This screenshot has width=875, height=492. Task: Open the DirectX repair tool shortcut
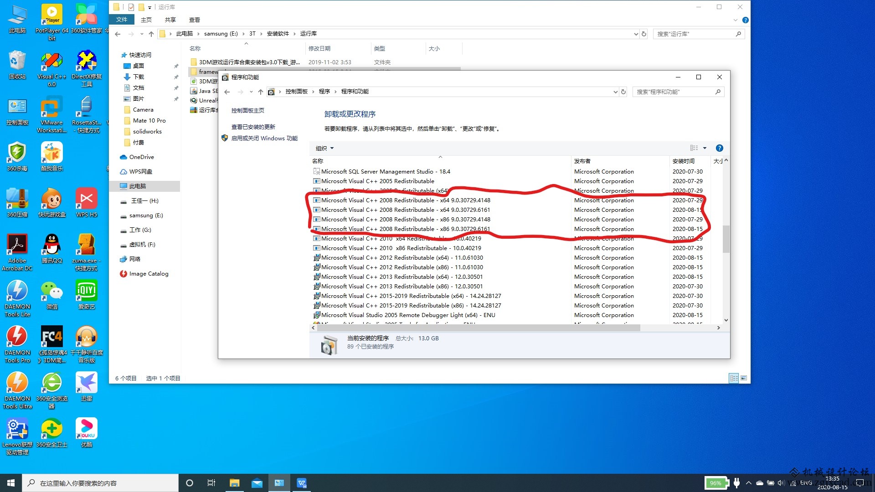[x=87, y=68]
